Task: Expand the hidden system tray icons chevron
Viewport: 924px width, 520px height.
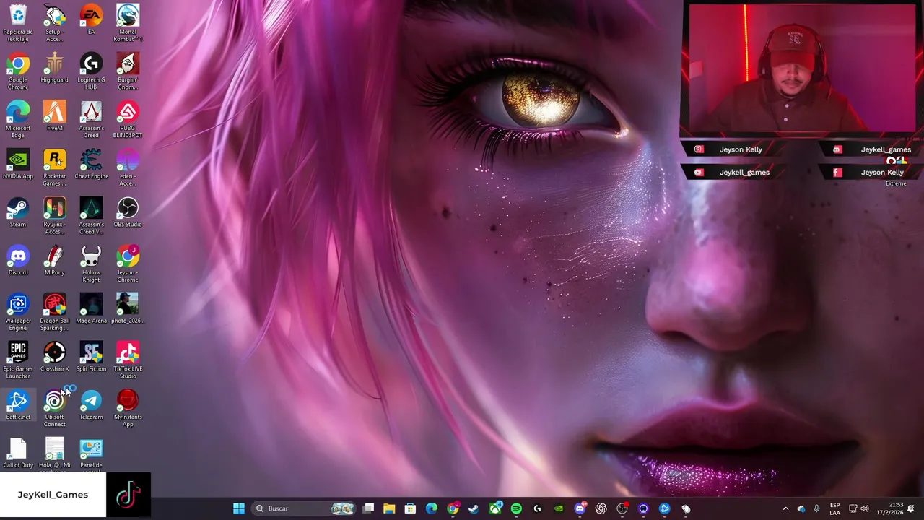Action: [785, 508]
